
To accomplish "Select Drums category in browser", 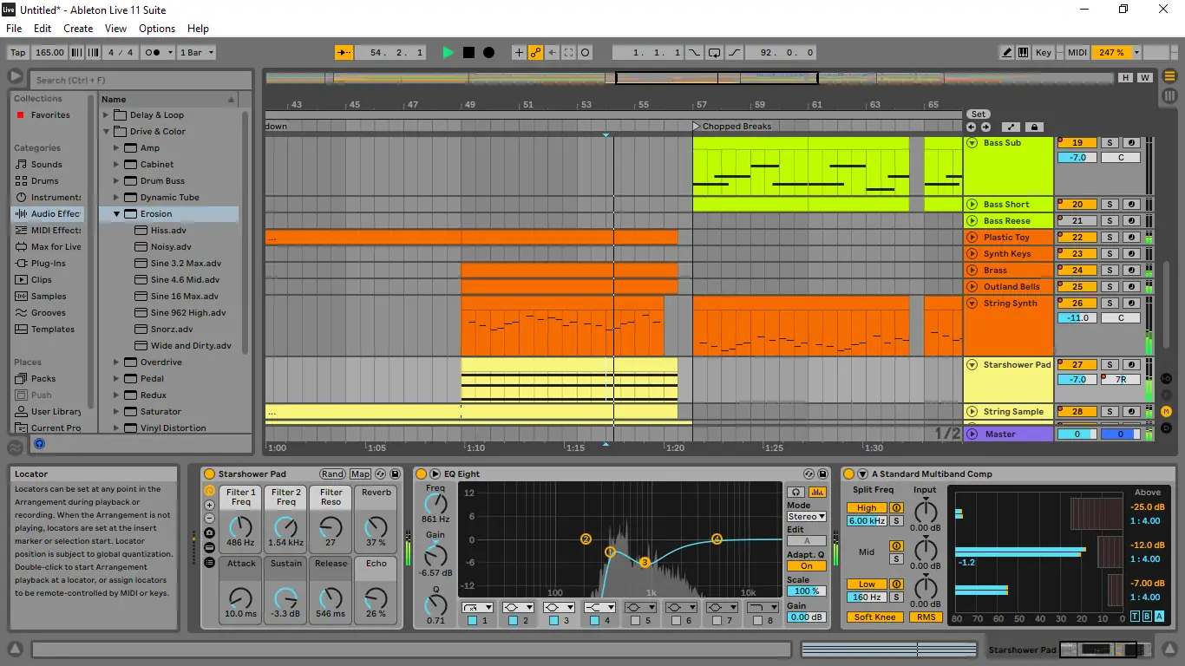I will tap(44, 181).
